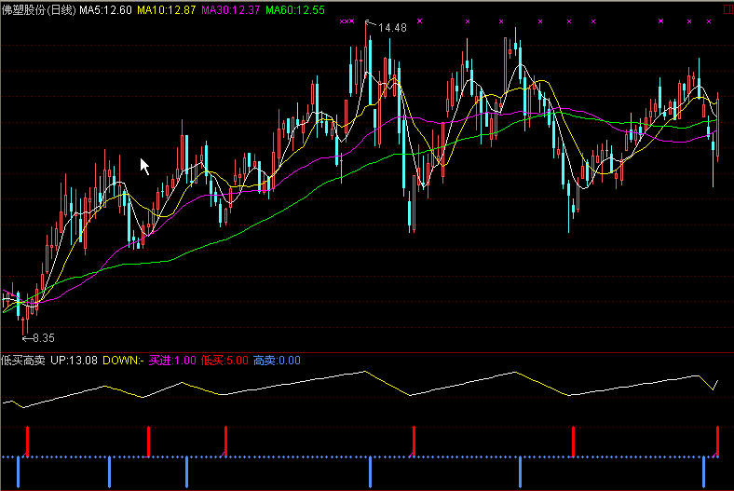The width and height of the screenshot is (734, 491).
Task: Click the blue 高卖:0.00 value
Action: (277, 360)
